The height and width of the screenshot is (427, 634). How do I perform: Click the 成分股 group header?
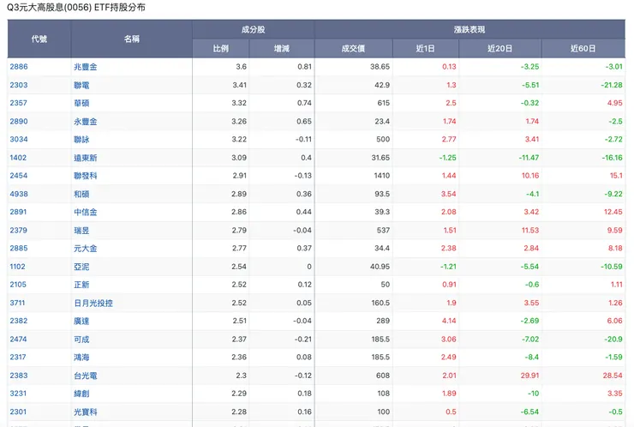253,29
